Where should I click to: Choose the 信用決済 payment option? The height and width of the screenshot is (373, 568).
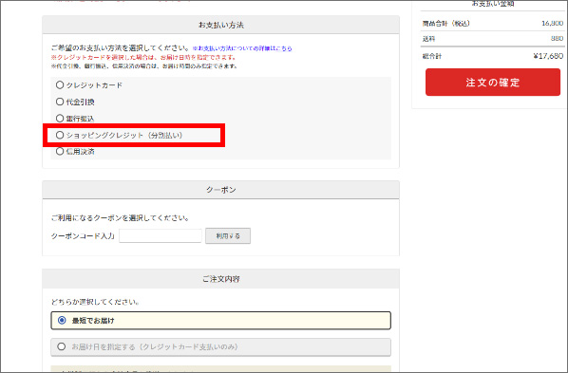[x=60, y=151]
